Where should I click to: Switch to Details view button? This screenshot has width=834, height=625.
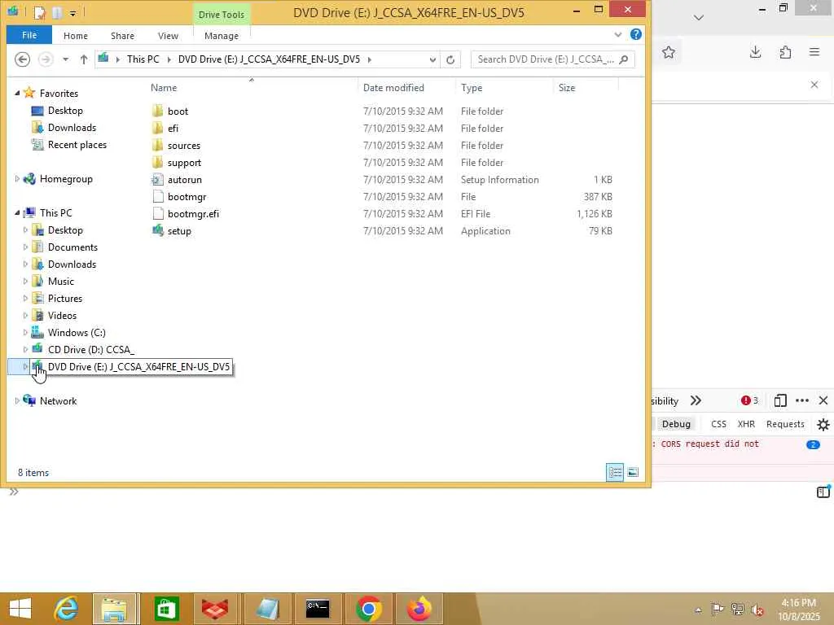[x=615, y=473]
